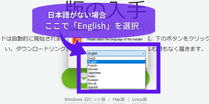Select Russian from the language list

[x=116, y=80]
